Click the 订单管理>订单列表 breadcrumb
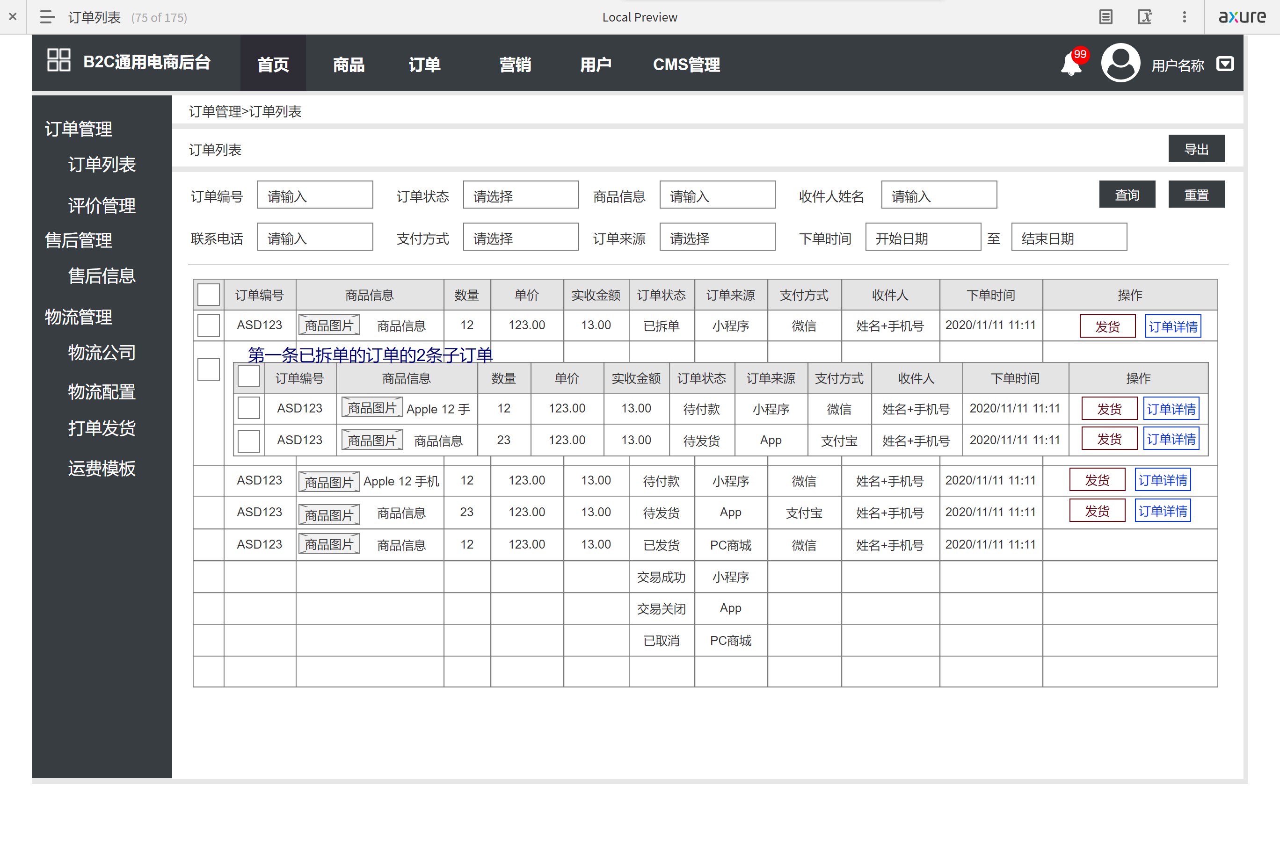Screen dimensions: 1280x853 (245, 111)
